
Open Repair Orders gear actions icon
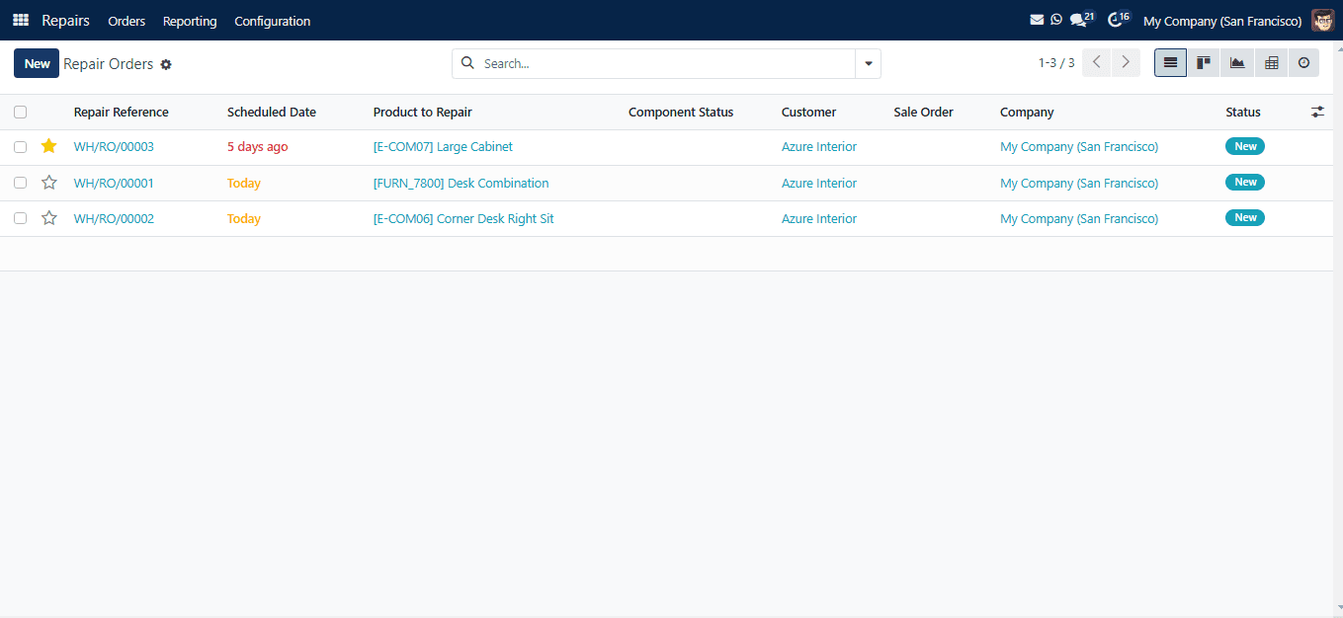pos(166,64)
